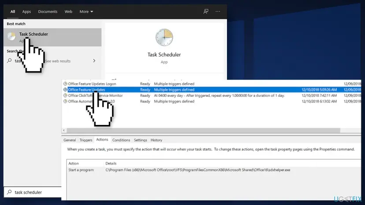365x205 pixels.
Task: Click the 12/10/2018 7:42:11 AM run time
Action: click(319, 95)
